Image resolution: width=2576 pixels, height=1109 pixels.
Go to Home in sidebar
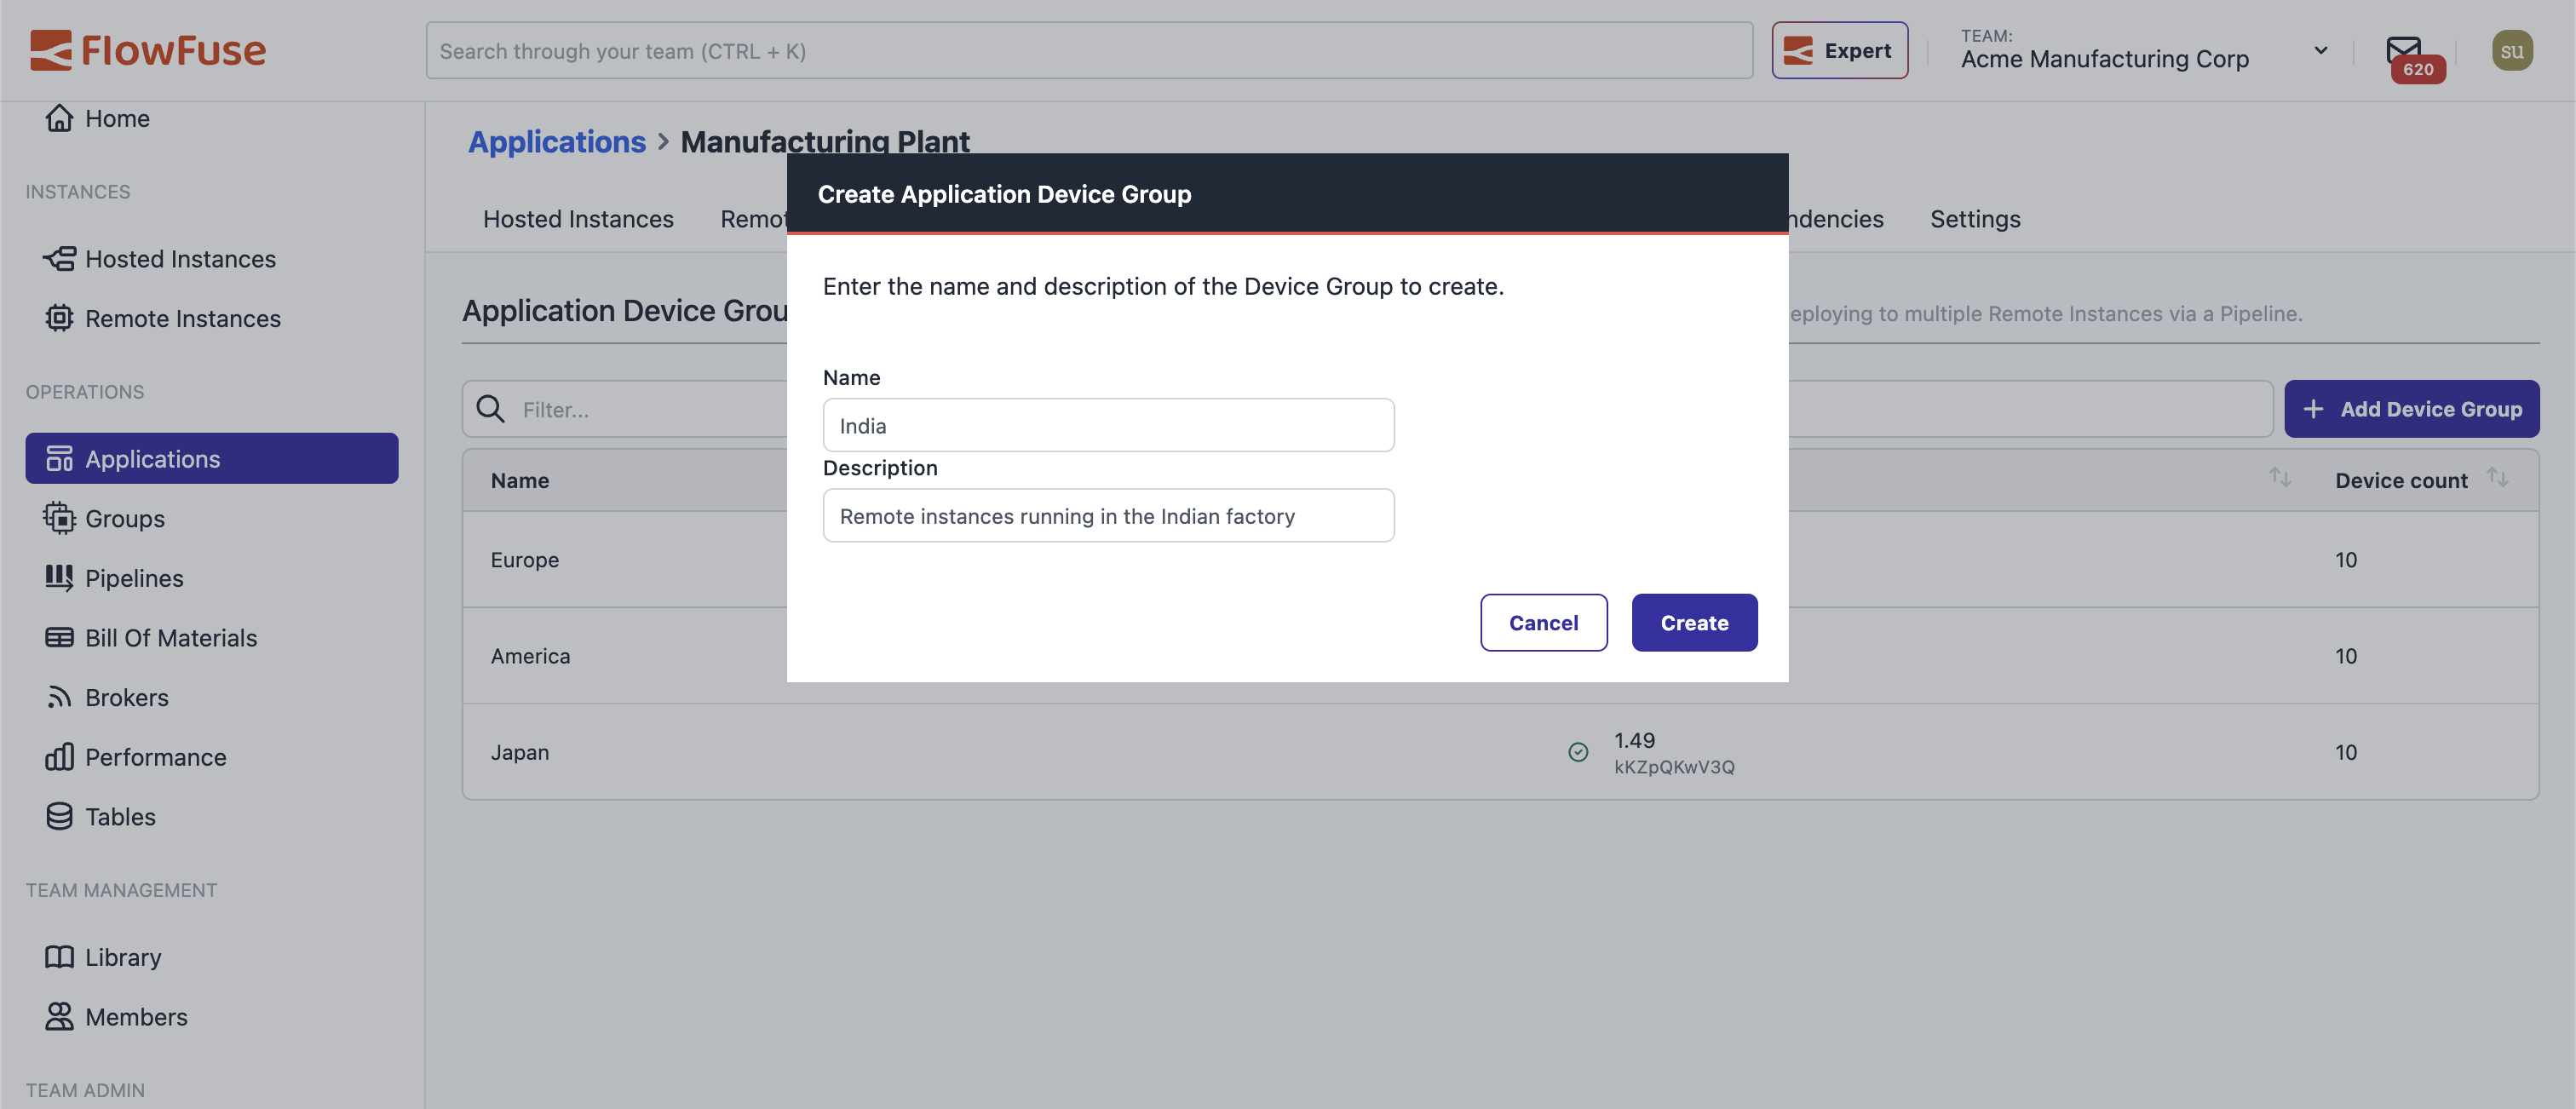(117, 118)
